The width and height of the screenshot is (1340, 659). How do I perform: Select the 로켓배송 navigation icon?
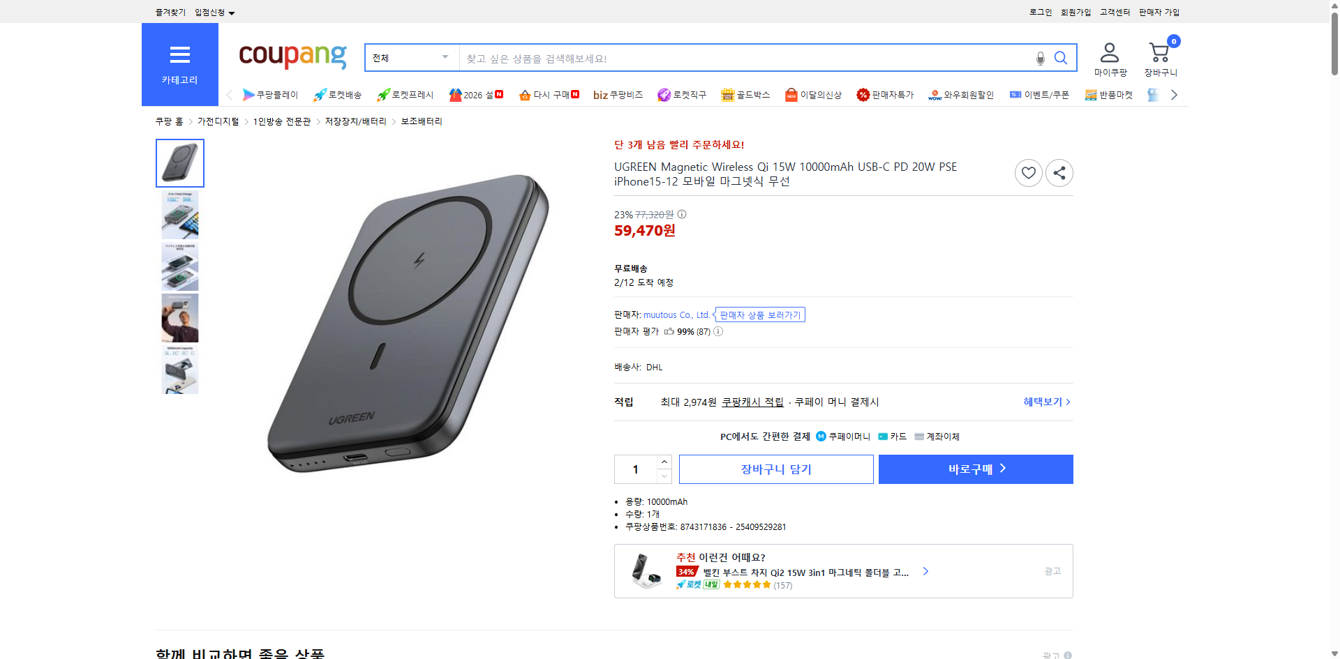319,95
